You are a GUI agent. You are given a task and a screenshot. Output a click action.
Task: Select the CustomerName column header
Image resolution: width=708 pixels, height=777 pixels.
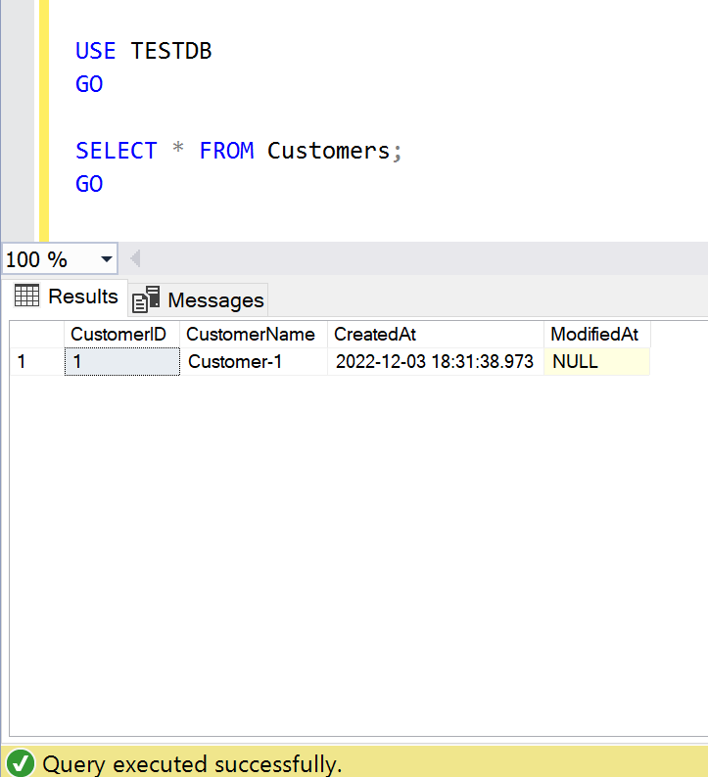(252, 335)
